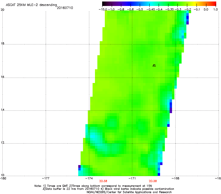The height and width of the screenshot is (194, 221).
Task: Click the color bar's red end
Action: (x=214, y=4)
